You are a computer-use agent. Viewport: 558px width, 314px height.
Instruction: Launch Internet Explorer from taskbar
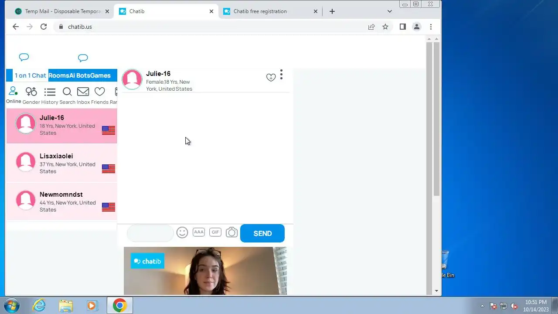39,305
